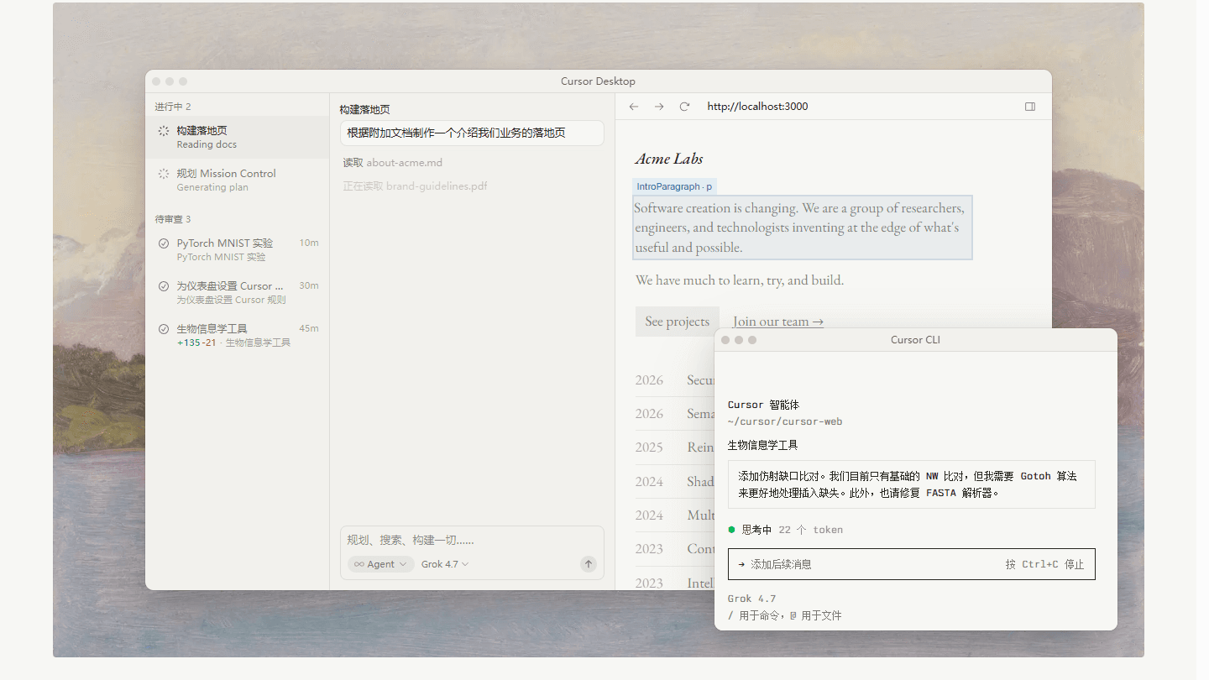Click spinner icon for 规划 Mission Control
Screen dimensions: 1209x680
(x=164, y=174)
